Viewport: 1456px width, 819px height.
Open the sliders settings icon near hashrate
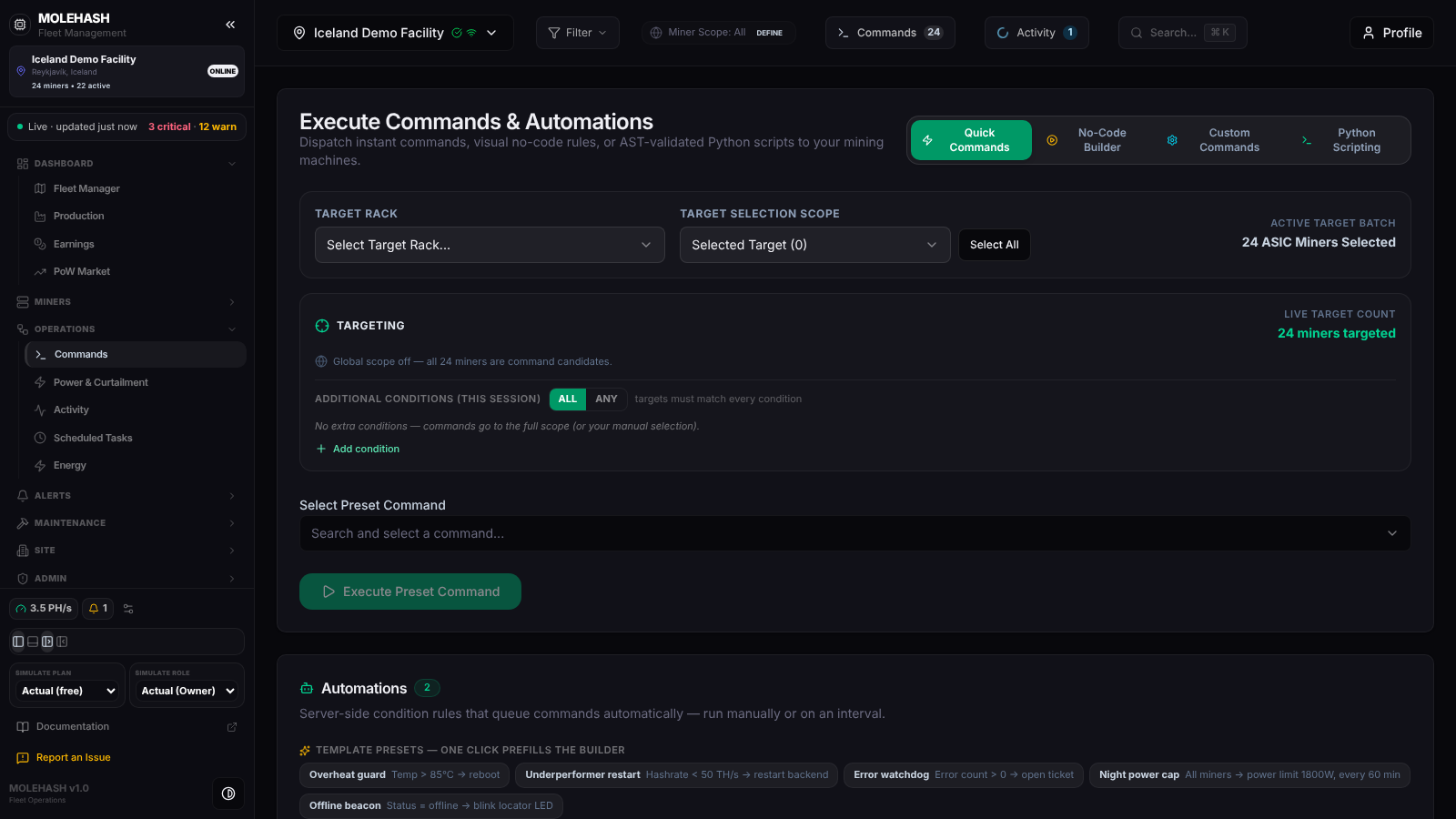pos(128,609)
